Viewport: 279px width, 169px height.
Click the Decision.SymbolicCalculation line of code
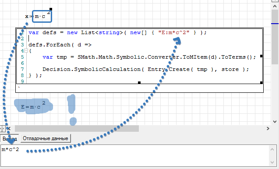[146, 69]
